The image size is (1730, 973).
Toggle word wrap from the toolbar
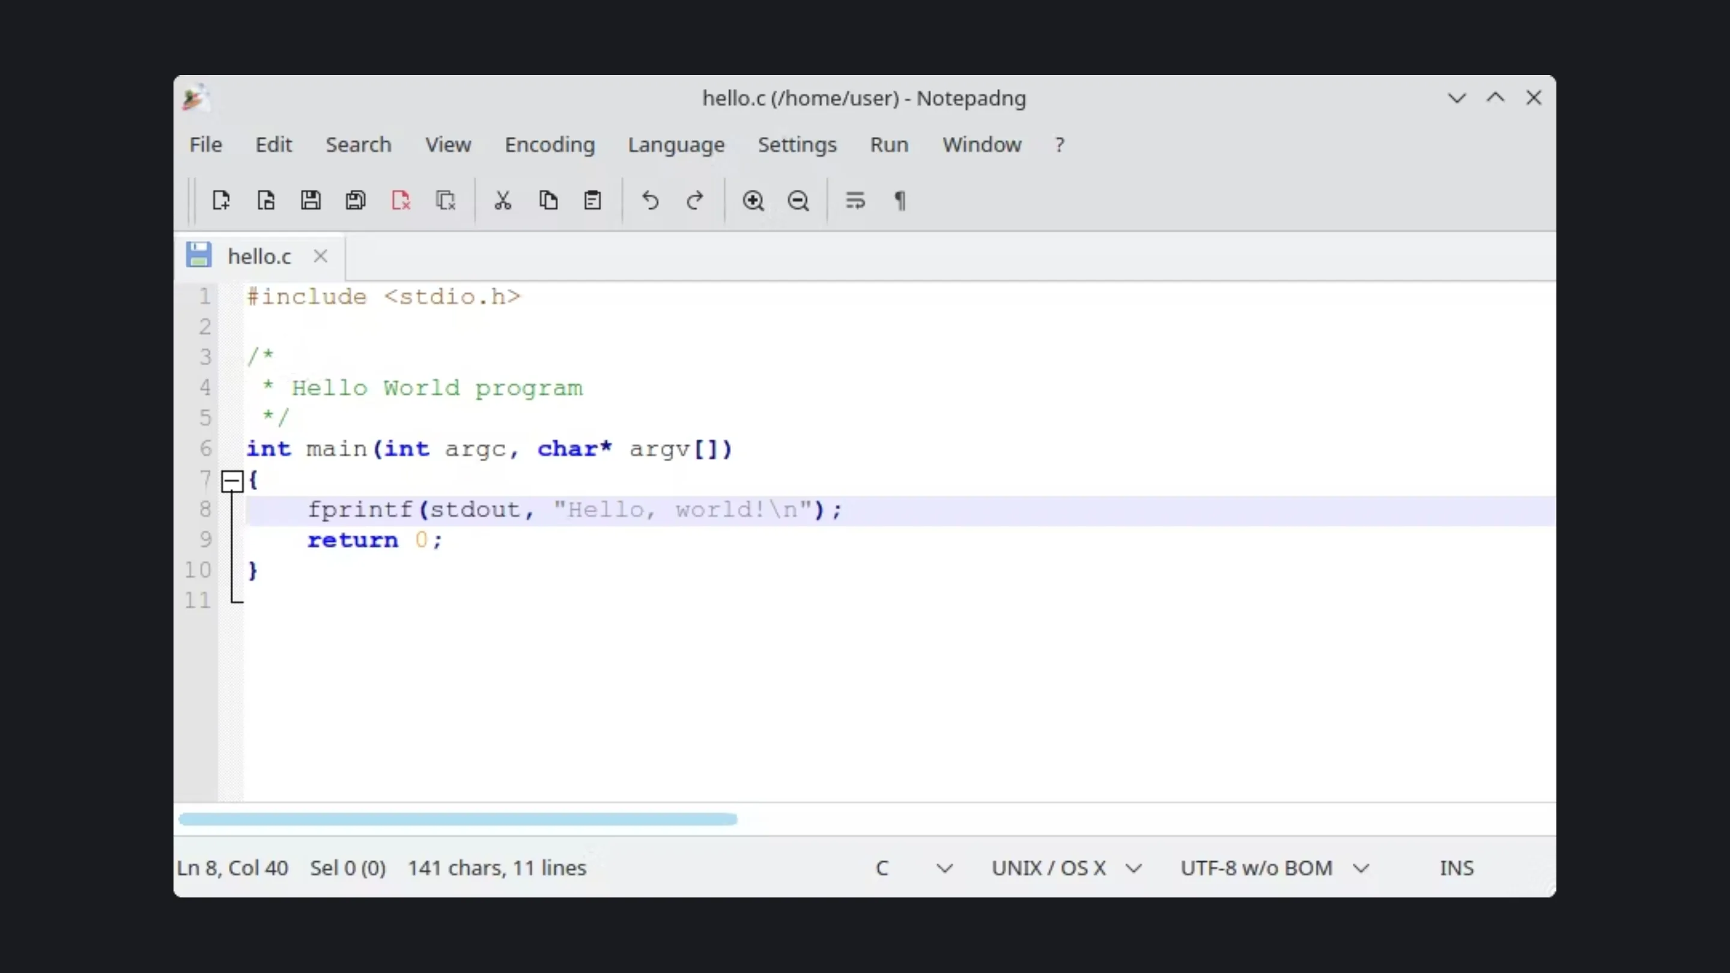pos(855,200)
